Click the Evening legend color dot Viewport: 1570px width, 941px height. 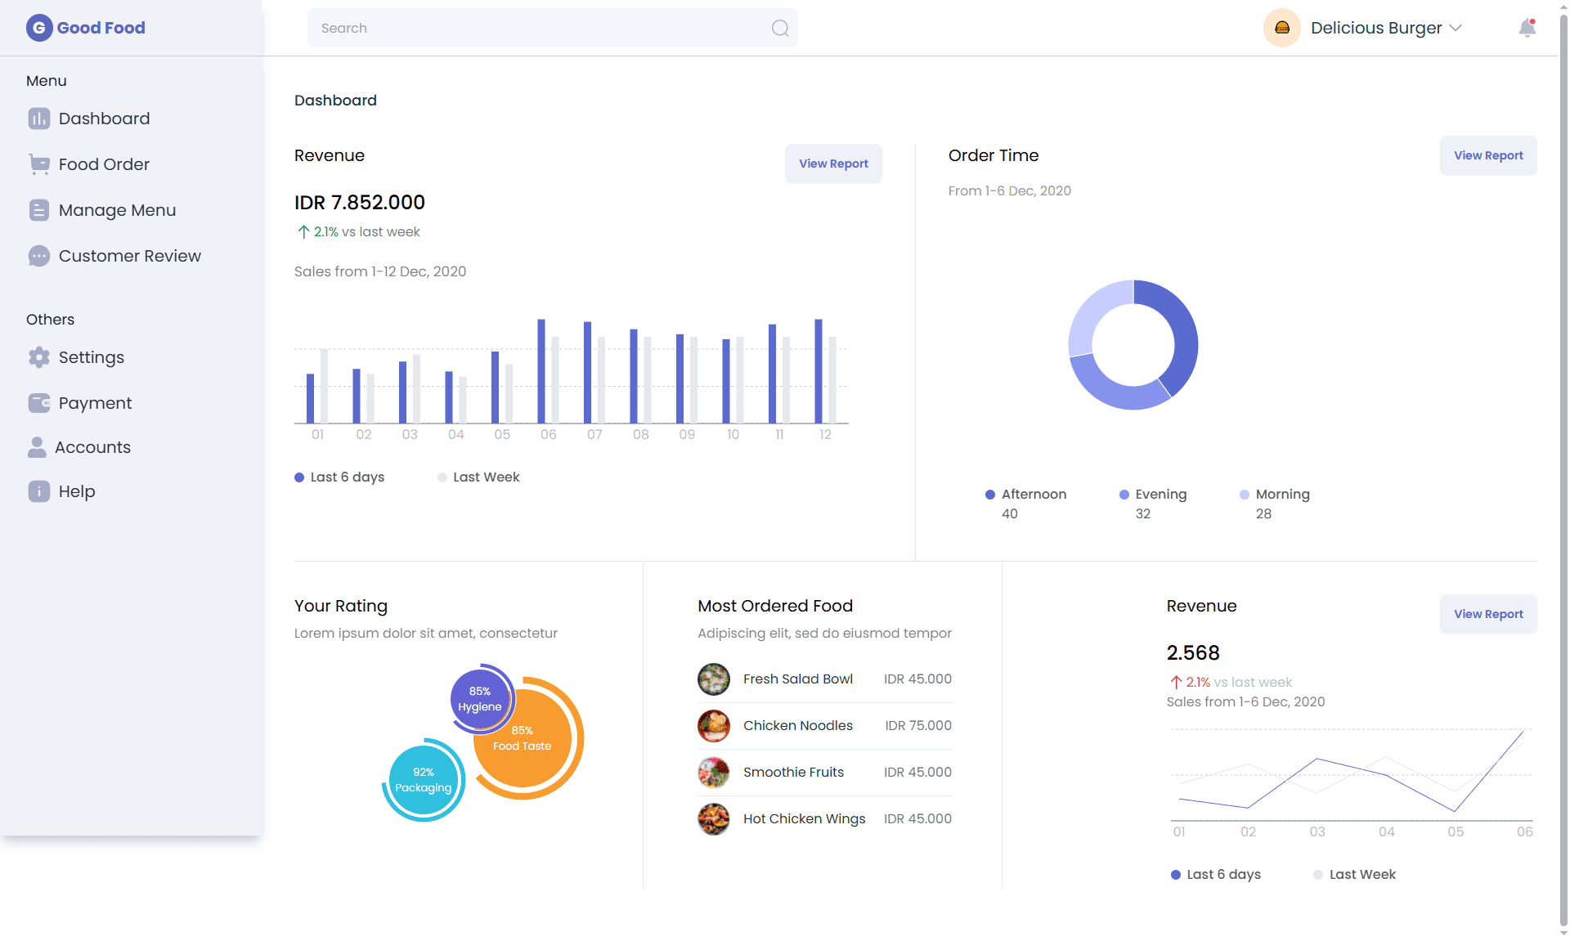click(x=1124, y=495)
